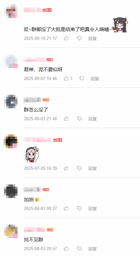The width and height of the screenshot is (140, 256).
Task: Open the girl peace-sign sticker image
Action: [x=32, y=154]
